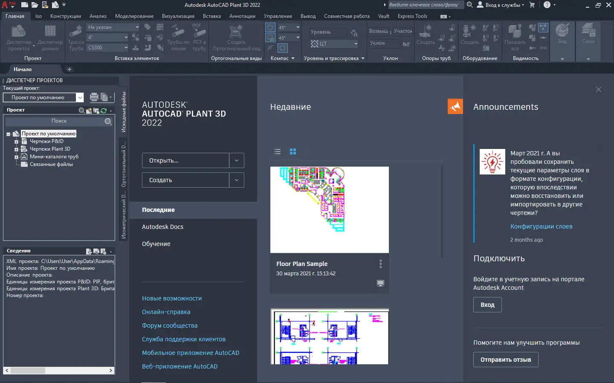
Task: Open the Floor Plan Sample thumbnail
Action: click(329, 209)
